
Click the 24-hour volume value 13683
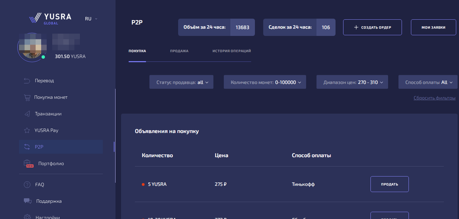pos(243,27)
